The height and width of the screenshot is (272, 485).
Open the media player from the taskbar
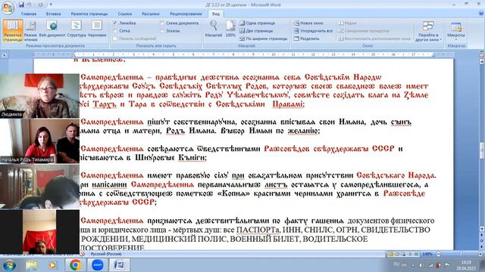52,265
